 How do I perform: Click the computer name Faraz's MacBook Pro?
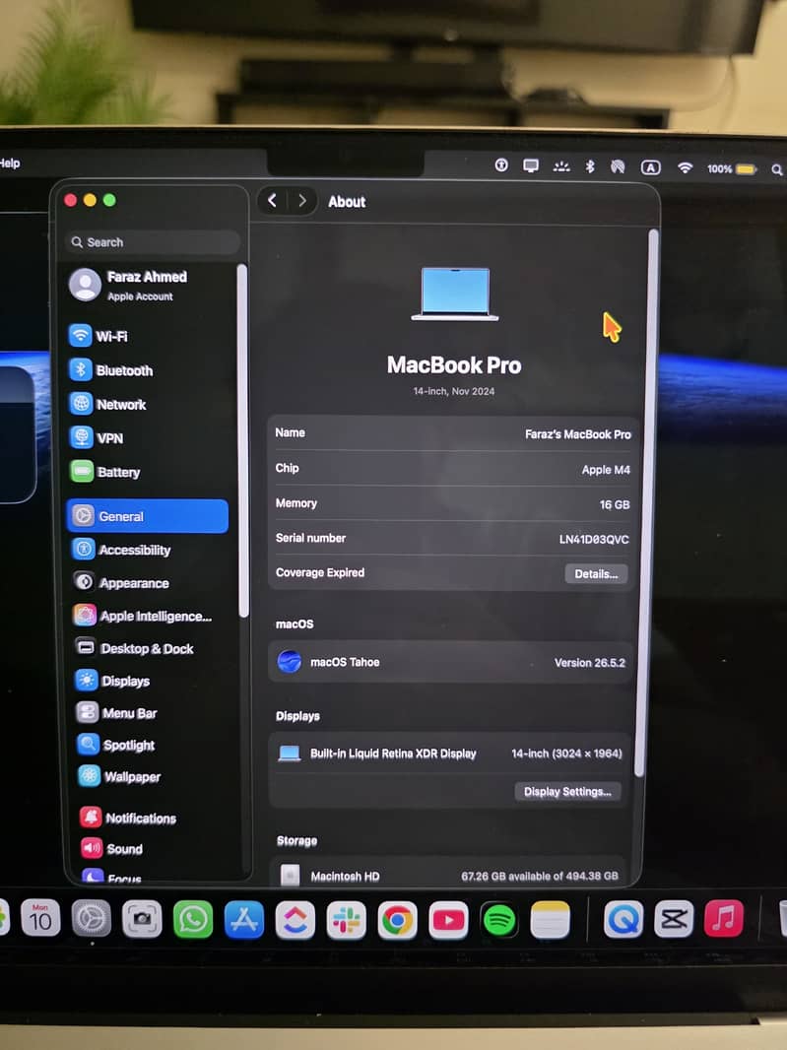click(x=577, y=434)
